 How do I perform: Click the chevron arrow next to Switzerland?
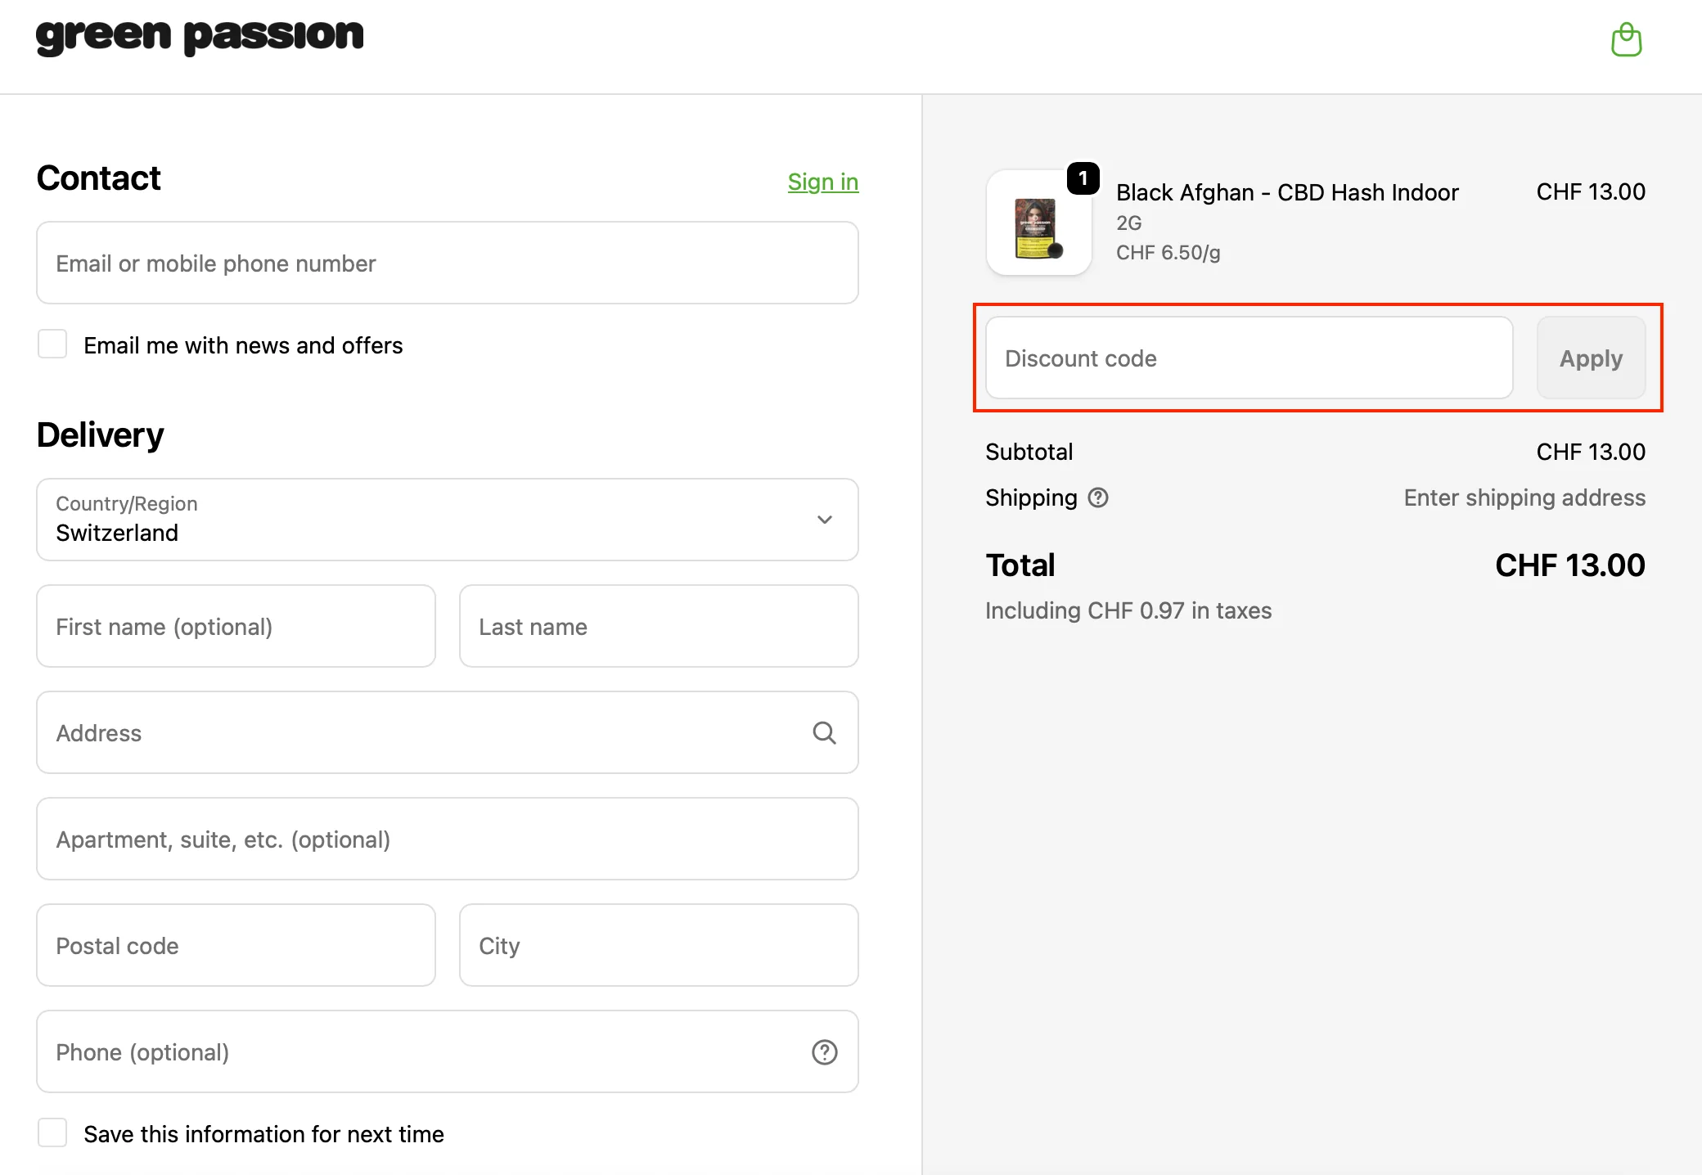[x=824, y=520]
